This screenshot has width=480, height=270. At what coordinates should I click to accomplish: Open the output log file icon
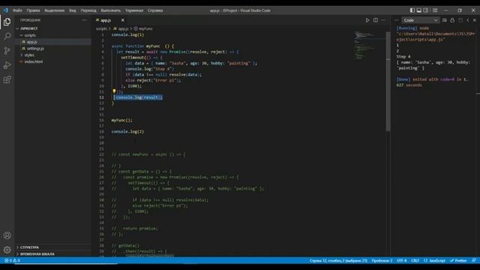[460, 20]
